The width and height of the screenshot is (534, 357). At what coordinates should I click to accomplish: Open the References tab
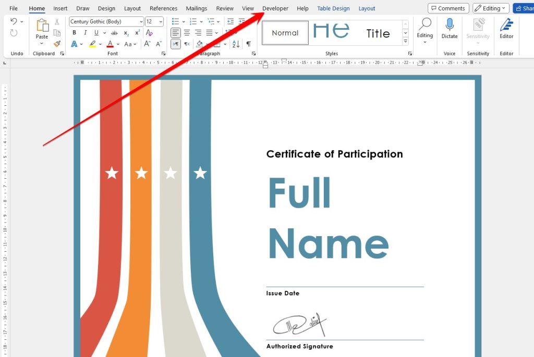163,8
